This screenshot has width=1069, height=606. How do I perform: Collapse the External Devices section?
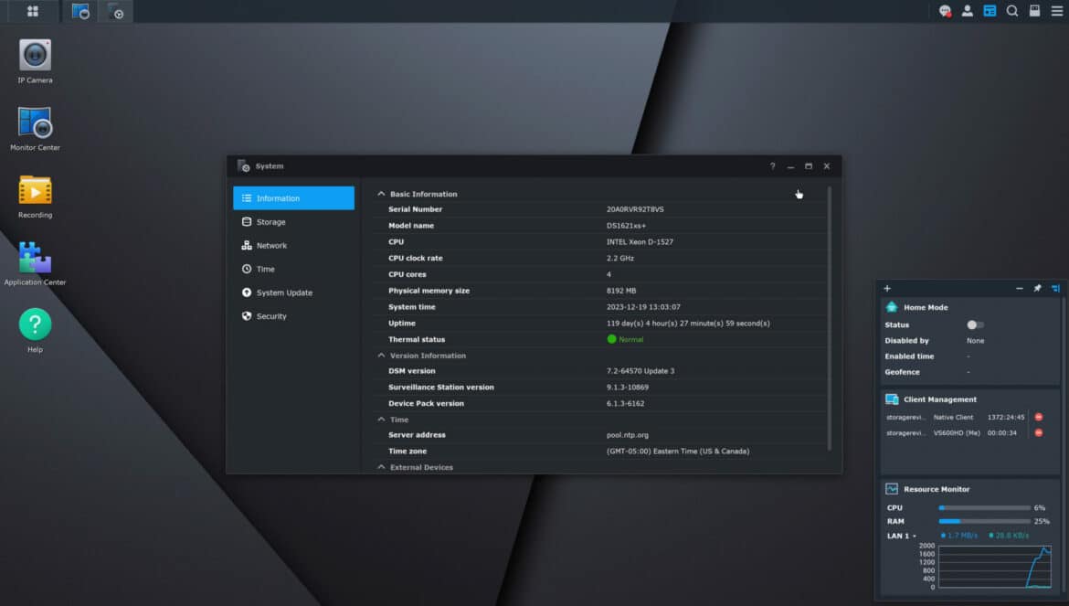381,468
